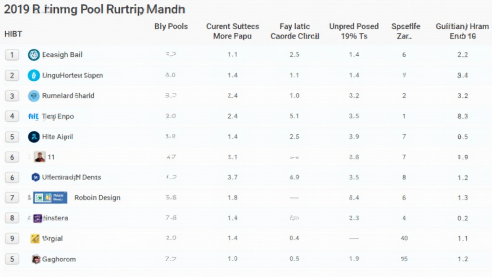Click the blue logo beside Teij Enpo
This screenshot has width=492, height=277.
(34, 116)
